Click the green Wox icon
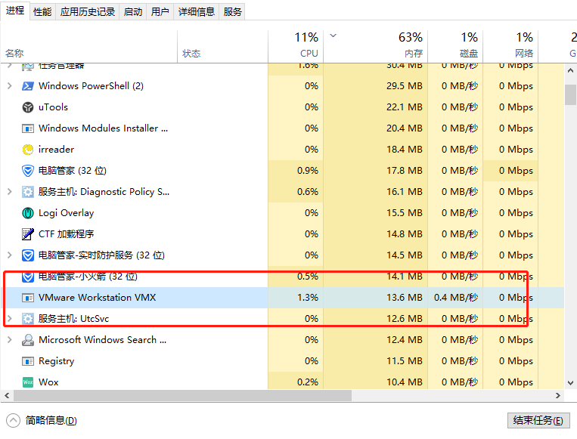This screenshot has width=577, height=439. point(27,382)
